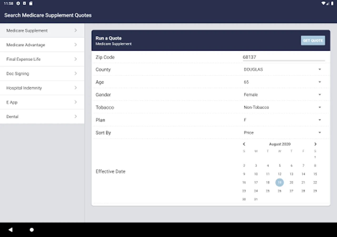Tap the chevron beside Final Expense Life
This screenshot has width=337, height=237.
[76, 59]
